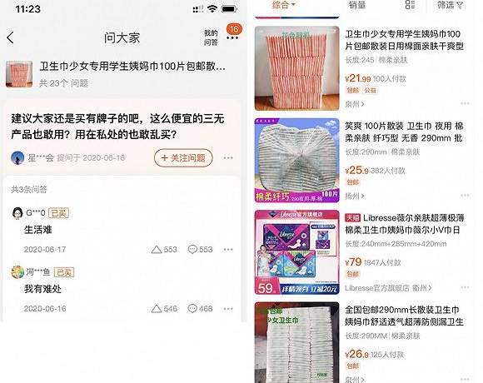Open the pink sanitary pad product thumbnail
The height and width of the screenshot is (383, 483).
tap(297, 68)
